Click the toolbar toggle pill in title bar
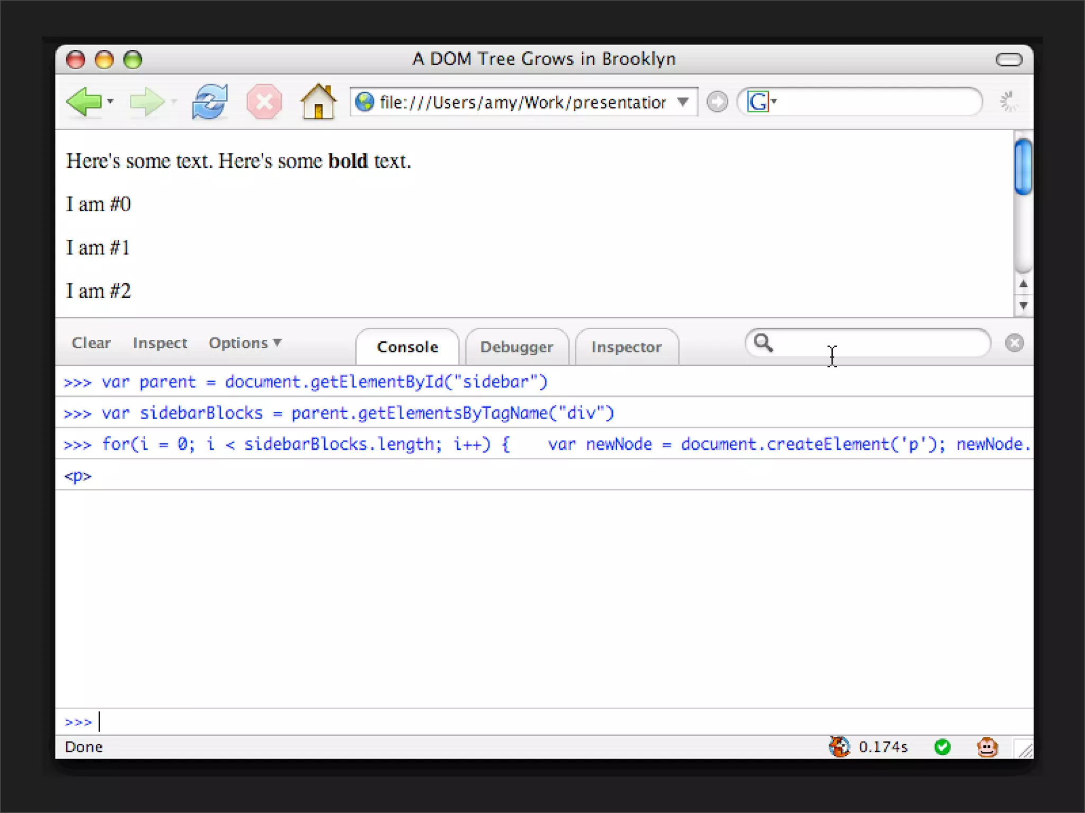 pos(1009,59)
